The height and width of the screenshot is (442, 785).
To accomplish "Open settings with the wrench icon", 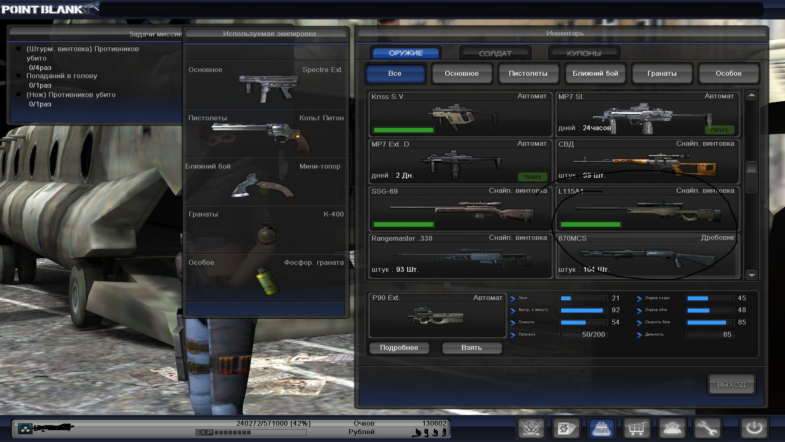I will (707, 428).
